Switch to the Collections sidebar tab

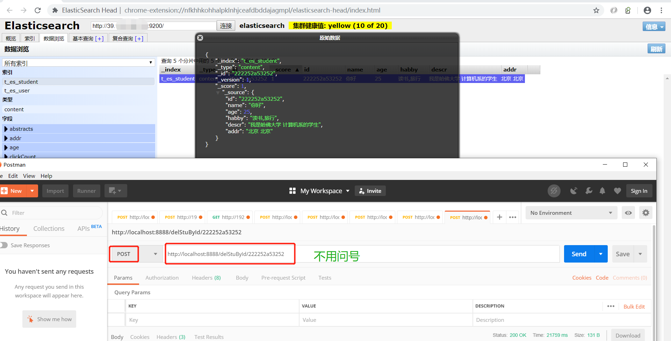point(49,228)
